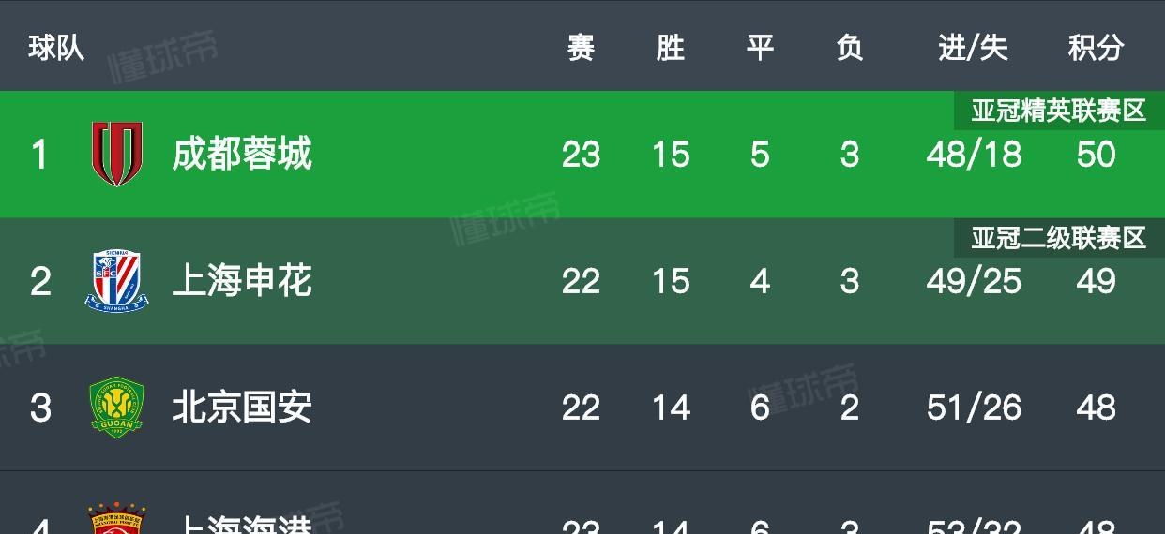The height and width of the screenshot is (534, 1165).
Task: Open 成都蓉城 team name
Action: tap(242, 155)
